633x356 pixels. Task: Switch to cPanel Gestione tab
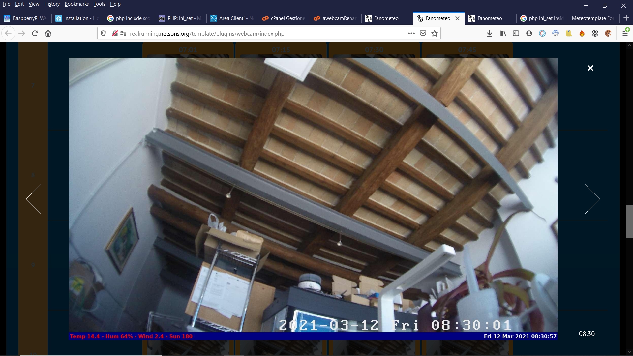(x=284, y=18)
